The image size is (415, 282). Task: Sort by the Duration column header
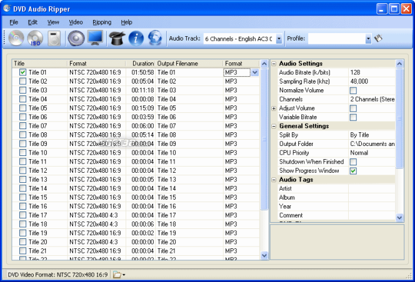point(141,64)
